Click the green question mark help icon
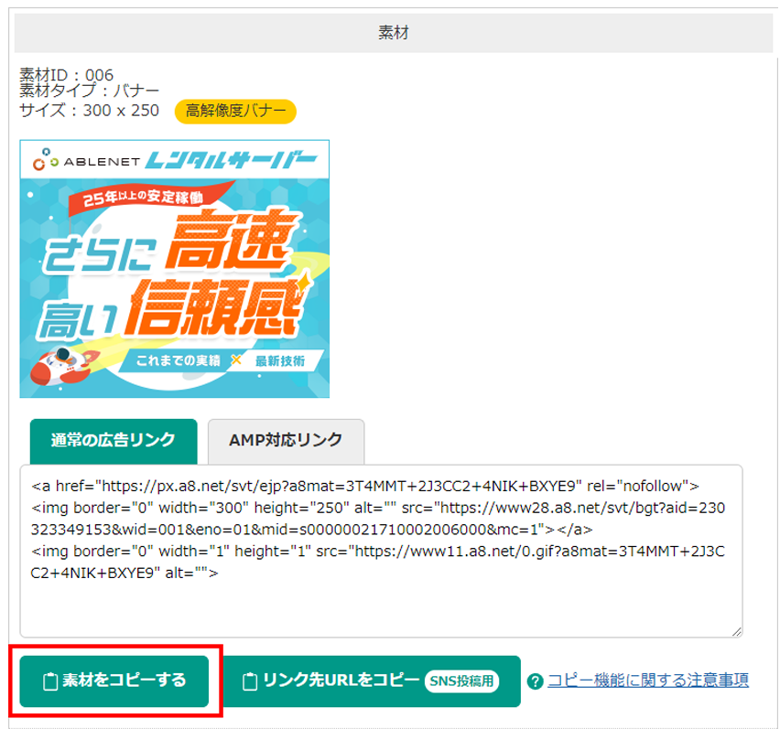Screen dimensions: 780x729 [x=536, y=681]
